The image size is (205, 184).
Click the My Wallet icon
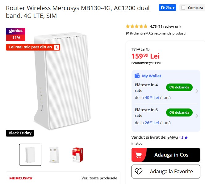point(137,76)
